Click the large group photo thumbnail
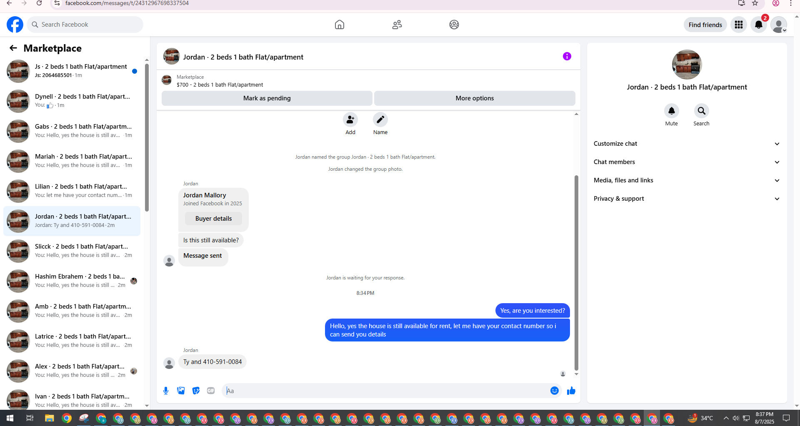800x426 pixels. pos(687,65)
